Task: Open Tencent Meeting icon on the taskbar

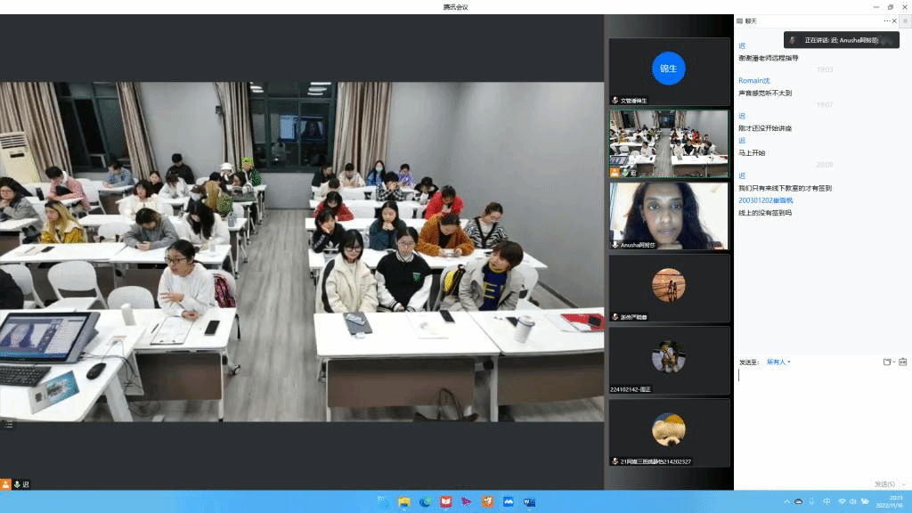Action: point(509,501)
